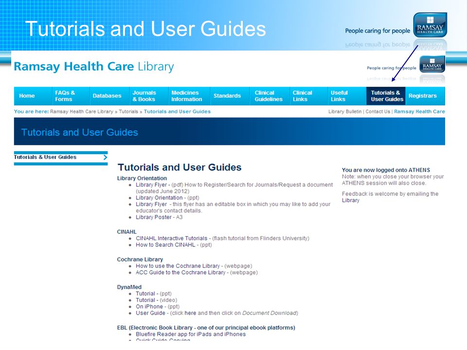This screenshot has width=467, height=350.
Task: Open the DynaMed Tutorial video link
Action: [x=145, y=300]
